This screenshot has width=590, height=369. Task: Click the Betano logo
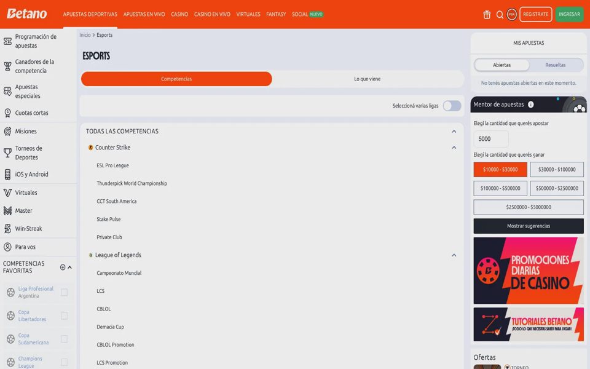[x=26, y=14]
